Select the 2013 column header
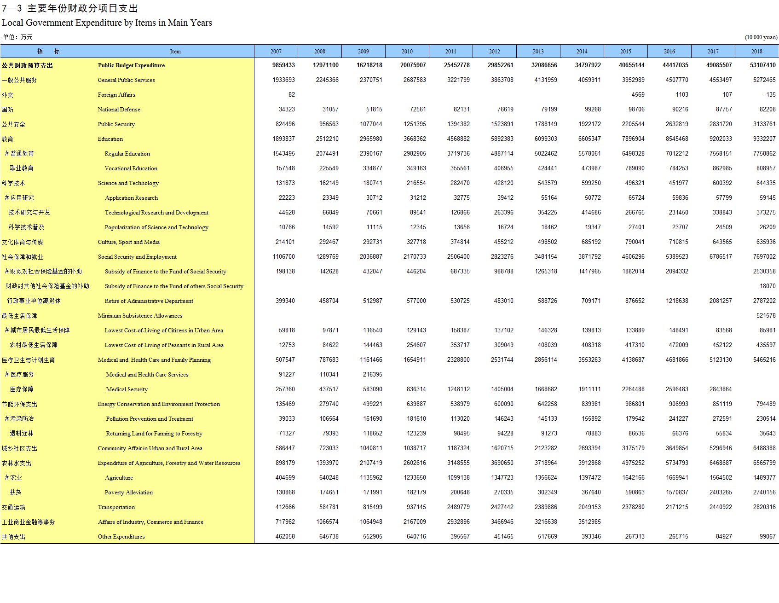Viewport: 779px width, 603px height. [x=538, y=51]
